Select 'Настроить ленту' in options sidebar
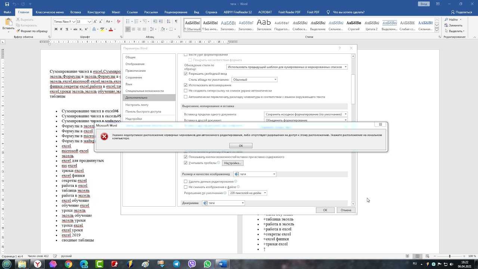The width and height of the screenshot is (478, 269). 137,105
